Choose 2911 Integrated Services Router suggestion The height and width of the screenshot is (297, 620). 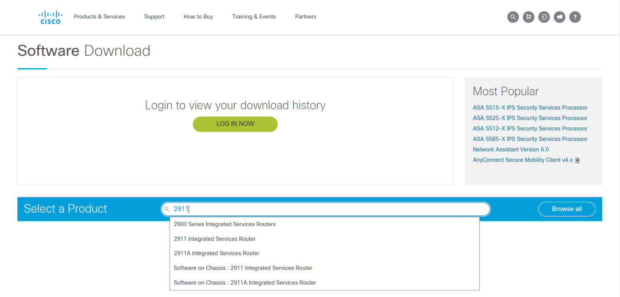(215, 239)
